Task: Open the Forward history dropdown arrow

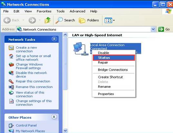Action: pos(40,20)
